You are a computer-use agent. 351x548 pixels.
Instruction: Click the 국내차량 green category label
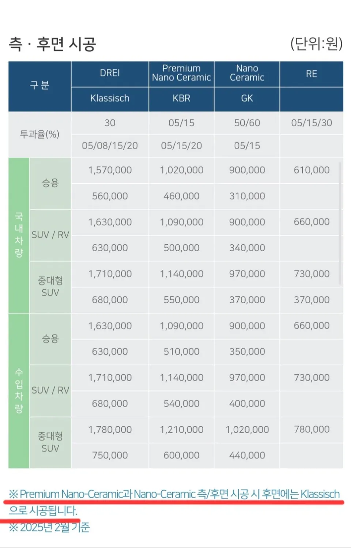[19, 235]
